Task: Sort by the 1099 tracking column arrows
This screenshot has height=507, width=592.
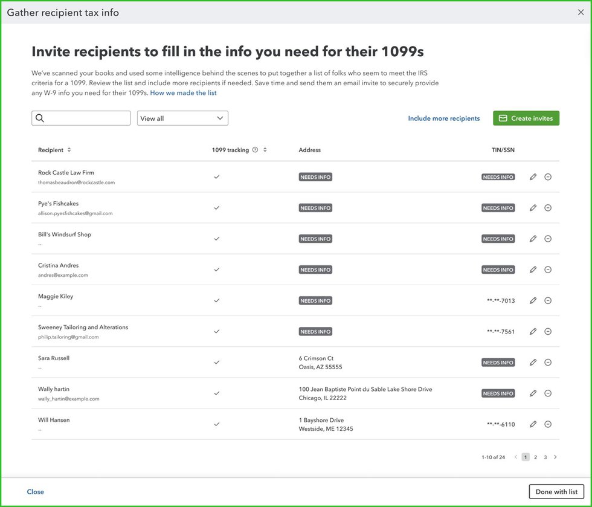Action: tap(265, 150)
